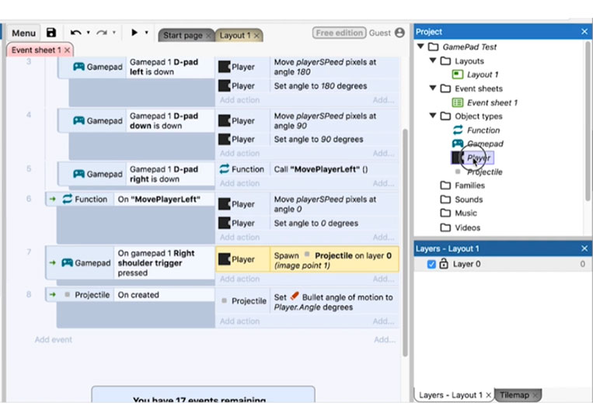This screenshot has width=593, height=420.
Task: Close the Layers - Layout 1 panel
Action: point(584,248)
